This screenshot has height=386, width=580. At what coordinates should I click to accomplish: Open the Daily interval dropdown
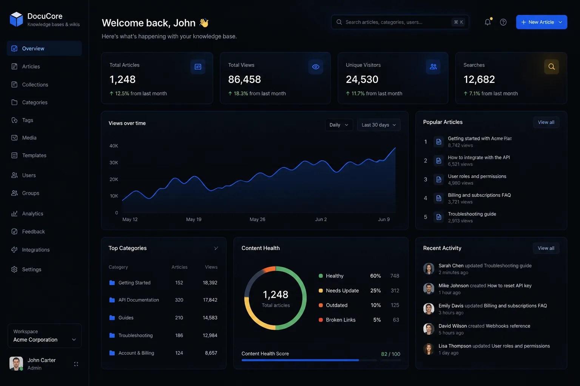(x=339, y=125)
